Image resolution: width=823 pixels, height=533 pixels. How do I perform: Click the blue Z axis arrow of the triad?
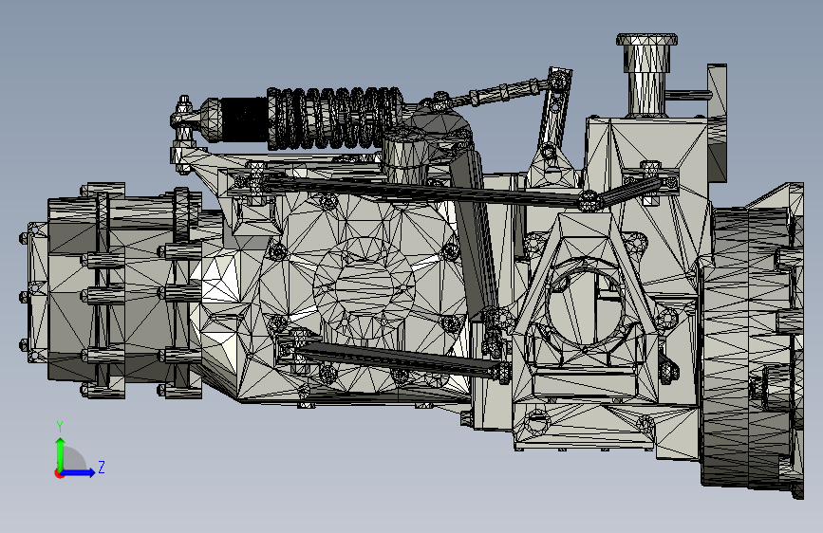[x=79, y=472]
